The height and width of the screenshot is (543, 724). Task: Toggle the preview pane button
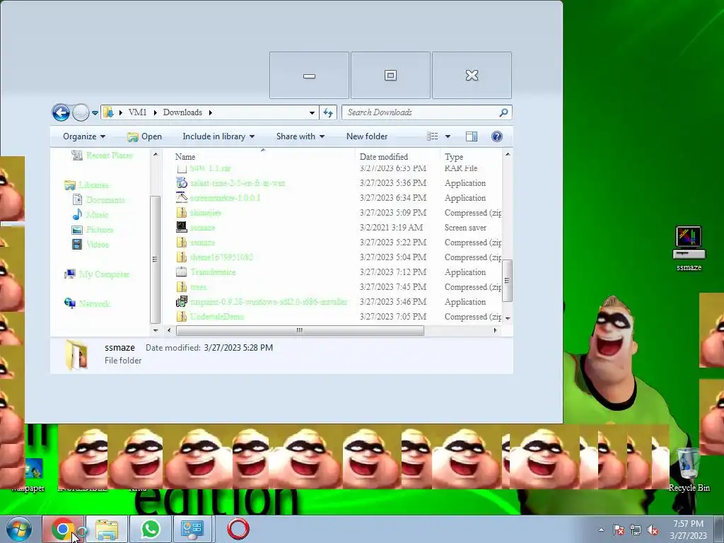(x=472, y=136)
